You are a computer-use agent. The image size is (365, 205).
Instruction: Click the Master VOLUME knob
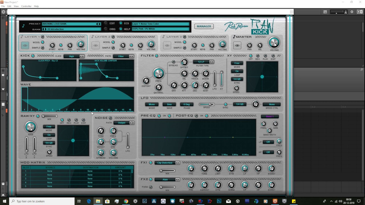(274, 43)
